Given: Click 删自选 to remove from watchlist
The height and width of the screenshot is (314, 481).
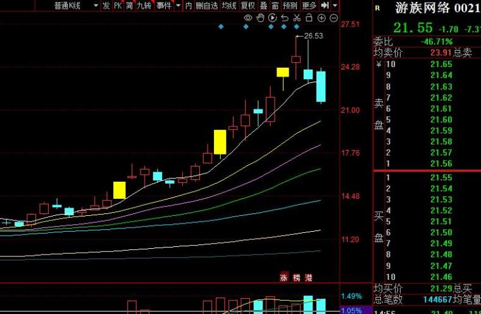Looking at the screenshot, I should point(207,6).
